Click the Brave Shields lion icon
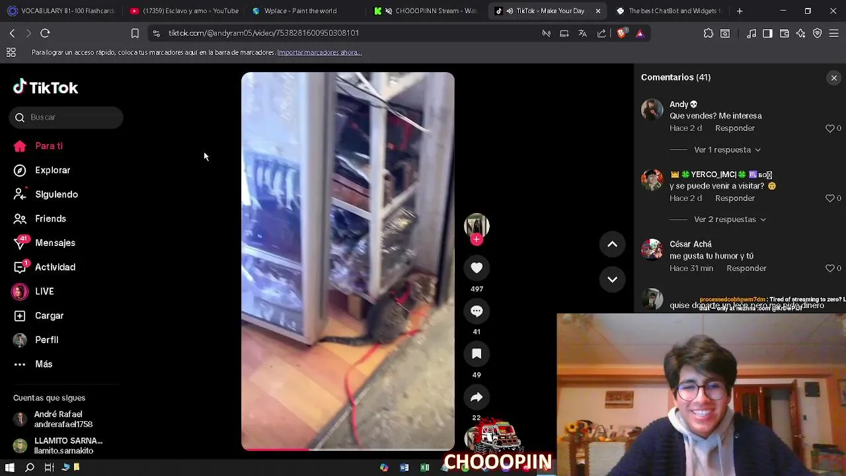This screenshot has height=476, width=846. [x=622, y=33]
